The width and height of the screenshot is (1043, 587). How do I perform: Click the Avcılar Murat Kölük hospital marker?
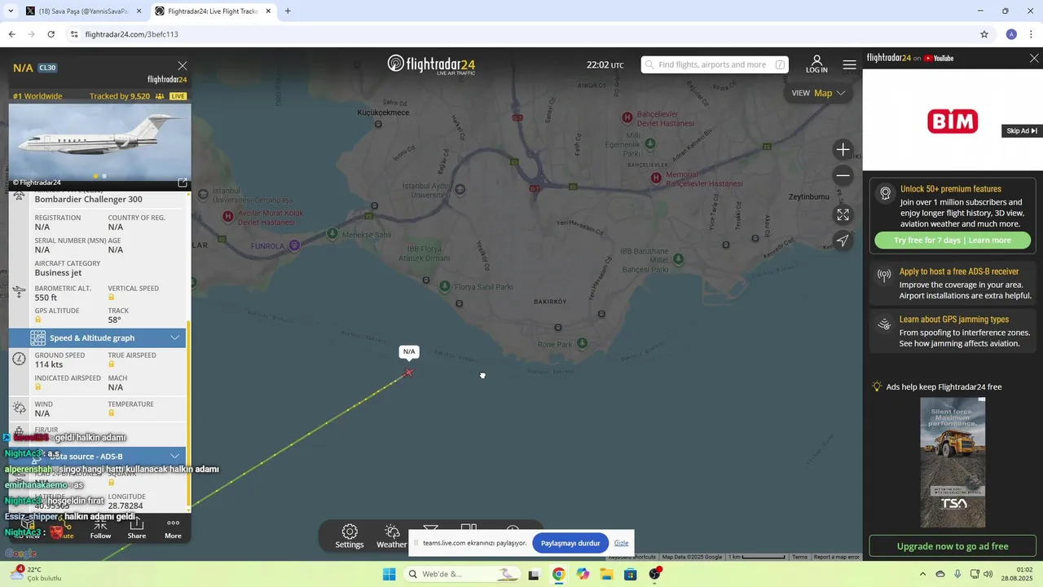pyautogui.click(x=228, y=216)
